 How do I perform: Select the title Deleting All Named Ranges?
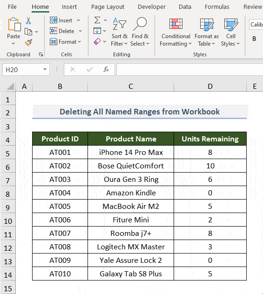point(139,112)
